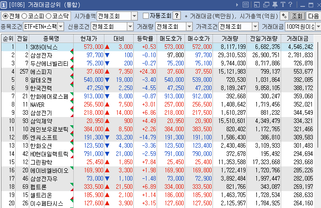Select the 에이비엘바이오 stock name
This screenshot has height=208, width=321.
[x=49, y=171]
